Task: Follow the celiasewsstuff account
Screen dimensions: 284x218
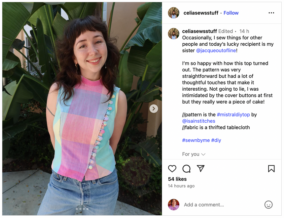Action: 231,13
